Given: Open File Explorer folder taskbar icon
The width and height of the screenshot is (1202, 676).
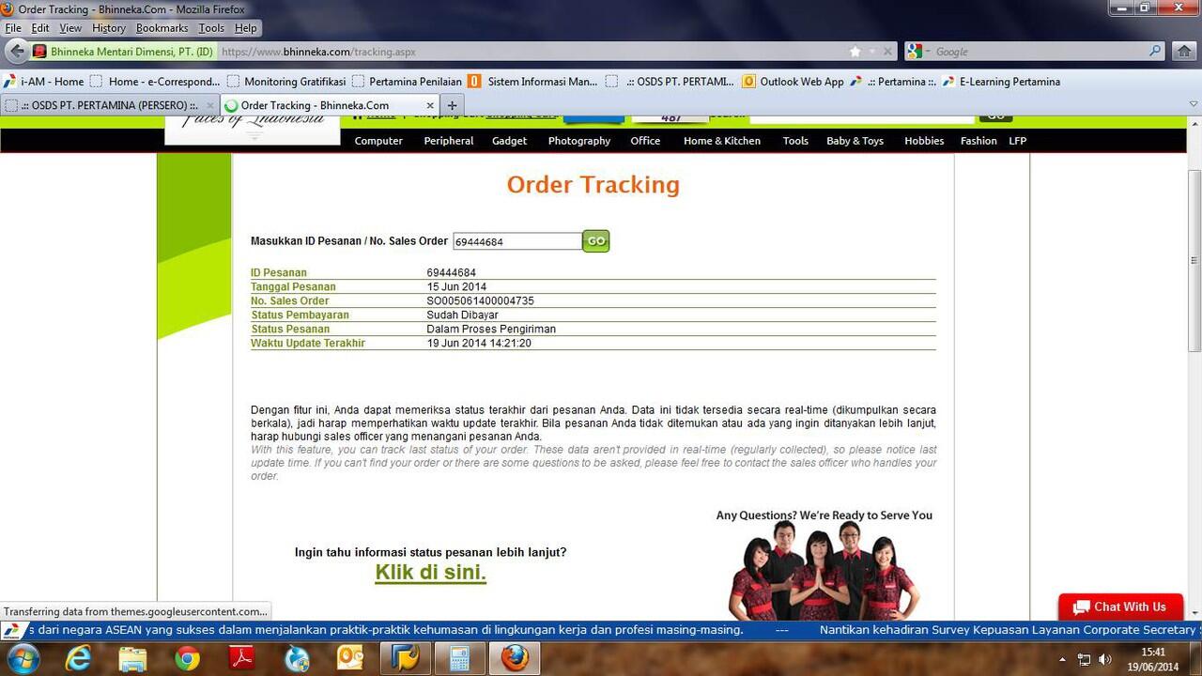Looking at the screenshot, I should 132,658.
